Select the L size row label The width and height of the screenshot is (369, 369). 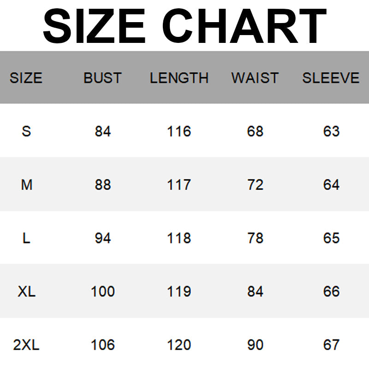point(26,238)
